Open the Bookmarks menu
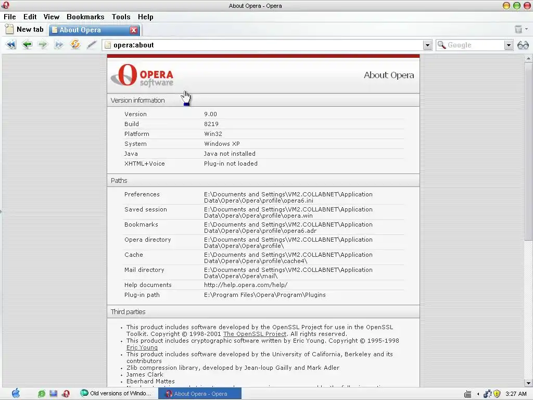533x400 pixels. click(85, 17)
